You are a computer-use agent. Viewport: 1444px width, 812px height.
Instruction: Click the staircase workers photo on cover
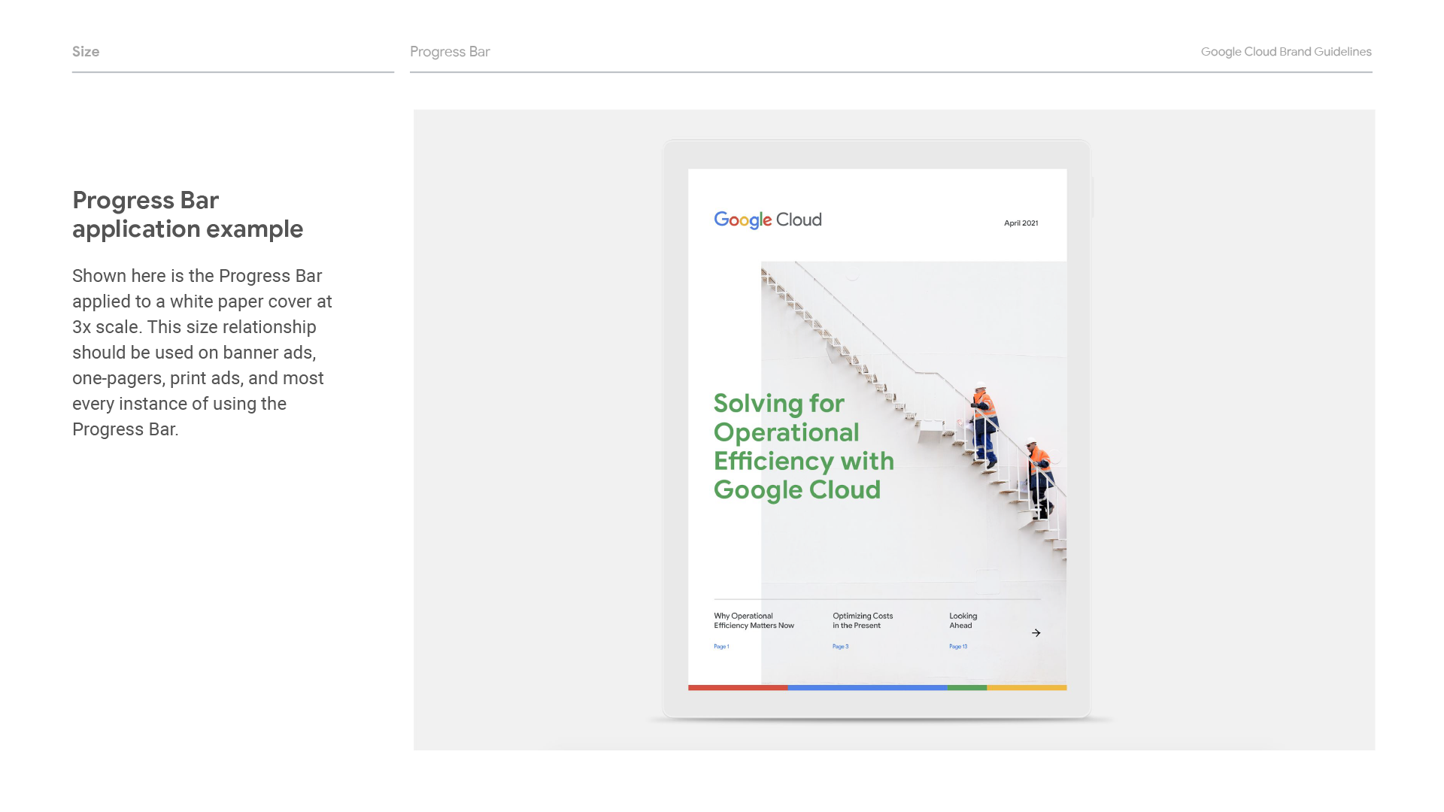click(x=914, y=472)
